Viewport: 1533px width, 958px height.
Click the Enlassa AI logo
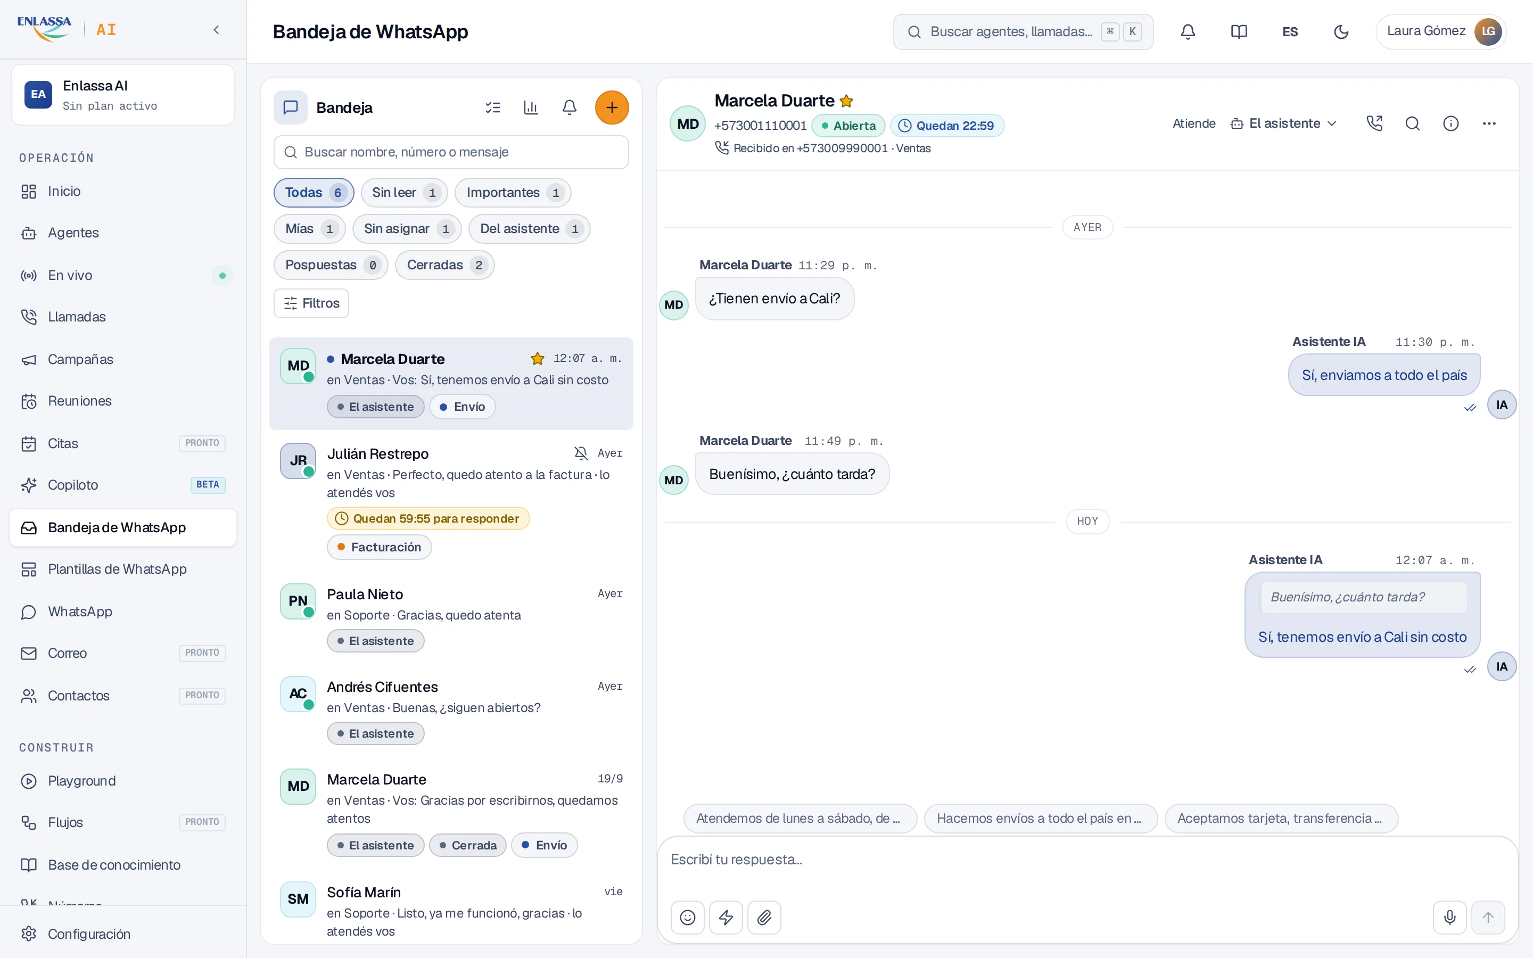[x=67, y=29]
